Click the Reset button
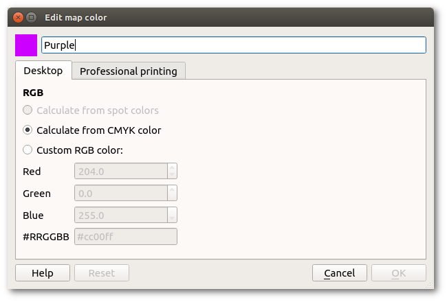The width and height of the screenshot is (447, 302). click(102, 273)
